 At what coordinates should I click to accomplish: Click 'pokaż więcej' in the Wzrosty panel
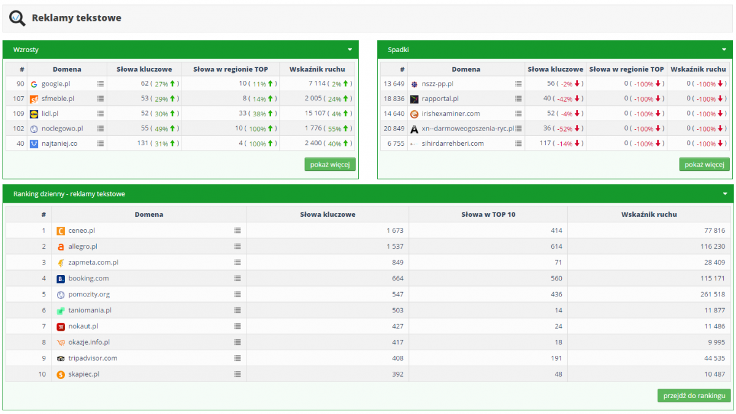click(x=330, y=164)
